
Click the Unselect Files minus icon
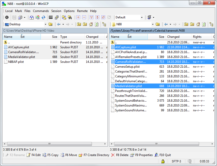click(84, 17)
